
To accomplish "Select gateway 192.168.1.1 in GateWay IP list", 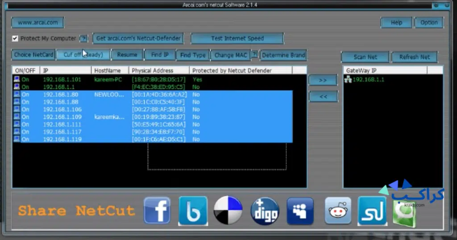I will tap(368, 79).
